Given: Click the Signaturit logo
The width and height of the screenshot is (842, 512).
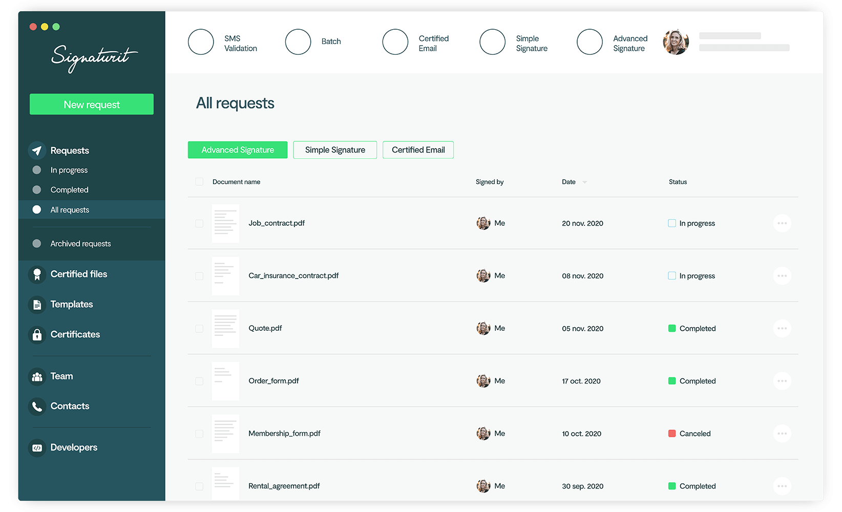Looking at the screenshot, I should pyautogui.click(x=94, y=58).
